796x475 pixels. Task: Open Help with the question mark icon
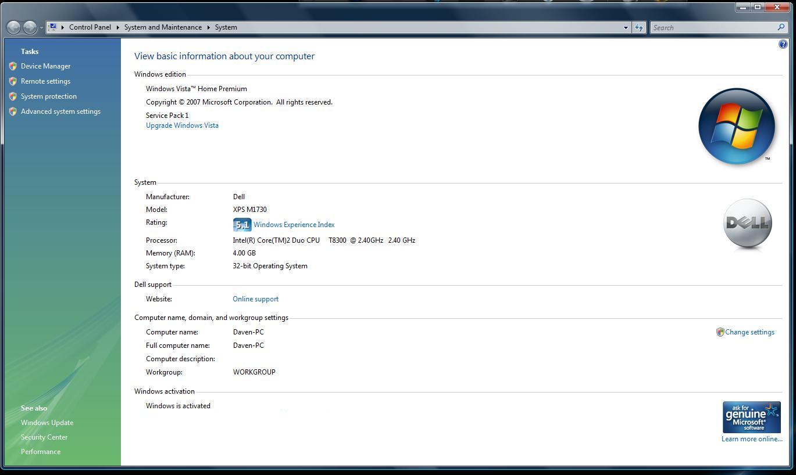pos(783,44)
